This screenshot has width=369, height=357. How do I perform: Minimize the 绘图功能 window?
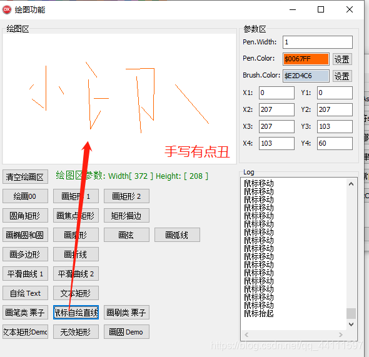point(293,9)
